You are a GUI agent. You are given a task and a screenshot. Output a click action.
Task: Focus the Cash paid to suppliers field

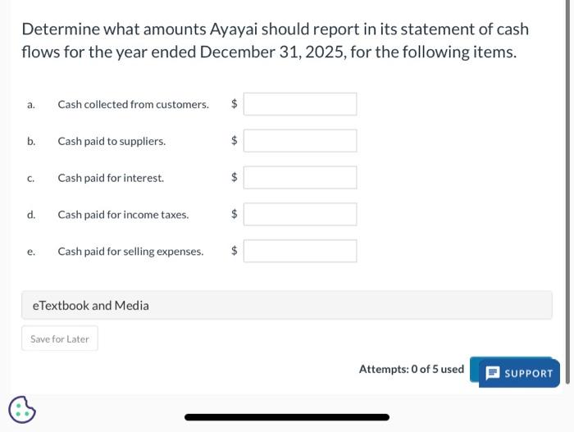click(x=300, y=141)
